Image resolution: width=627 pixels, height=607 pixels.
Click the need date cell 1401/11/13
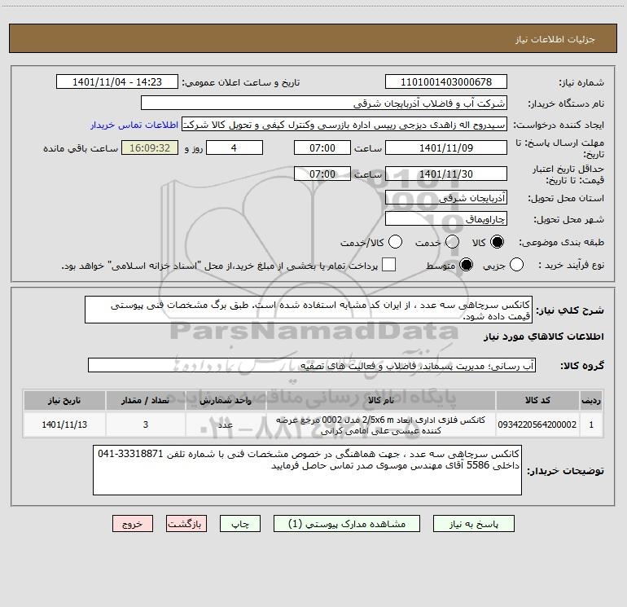click(64, 424)
